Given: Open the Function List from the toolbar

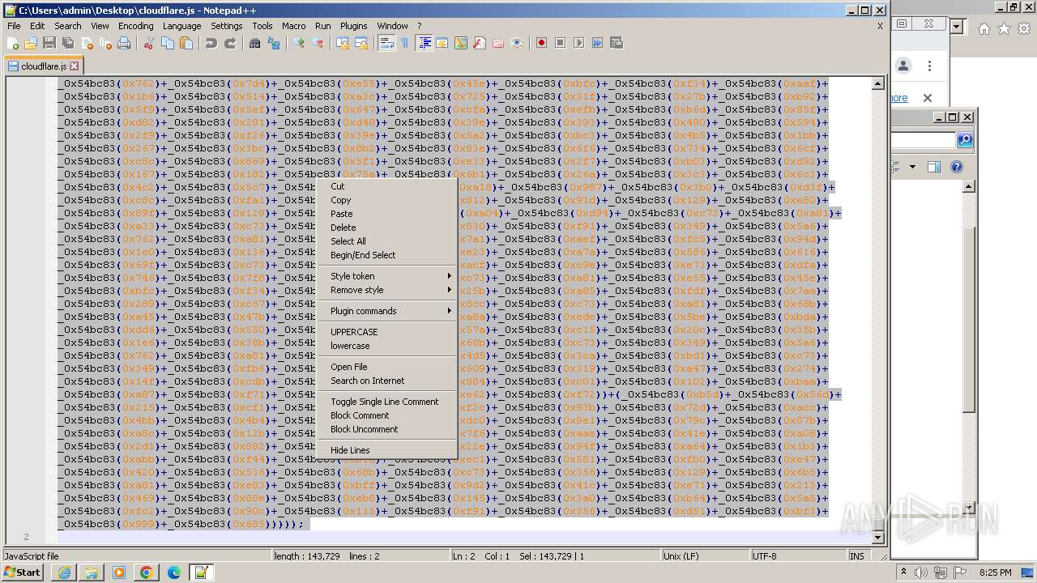Looking at the screenshot, I should tap(480, 43).
